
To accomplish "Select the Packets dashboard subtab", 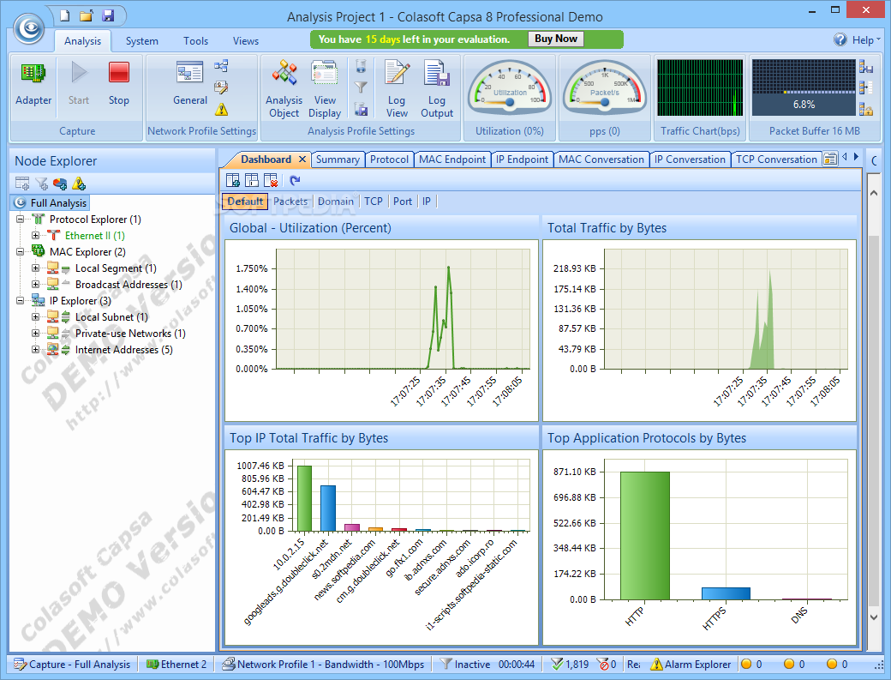I will 290,202.
